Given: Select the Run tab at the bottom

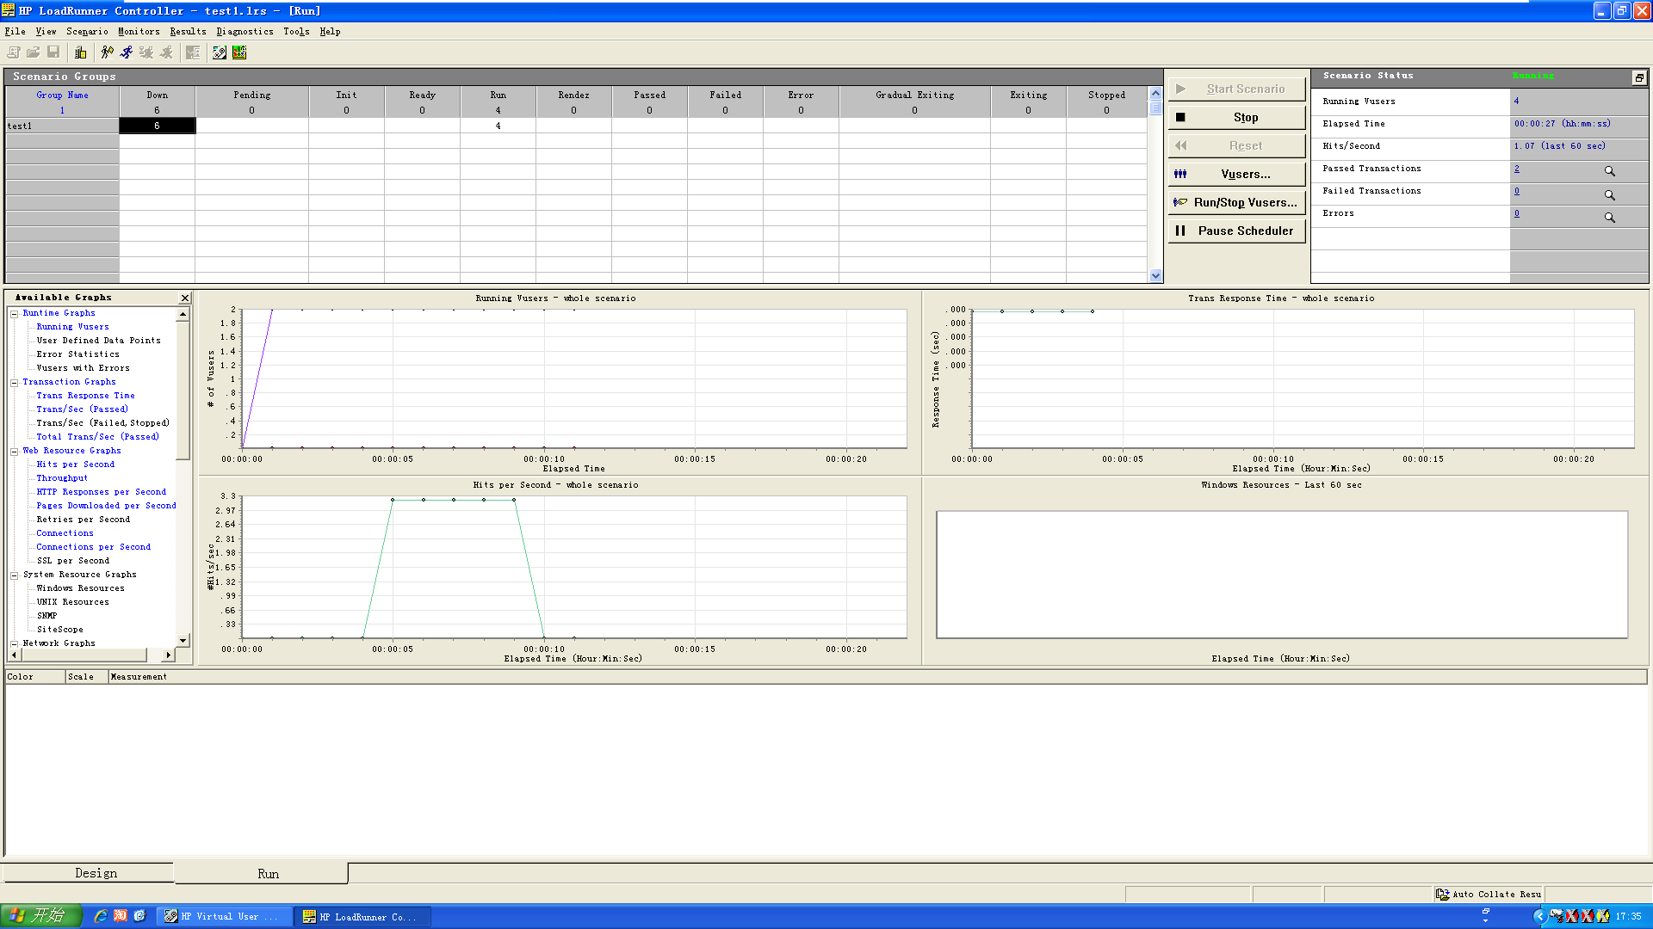Looking at the screenshot, I should tap(262, 874).
